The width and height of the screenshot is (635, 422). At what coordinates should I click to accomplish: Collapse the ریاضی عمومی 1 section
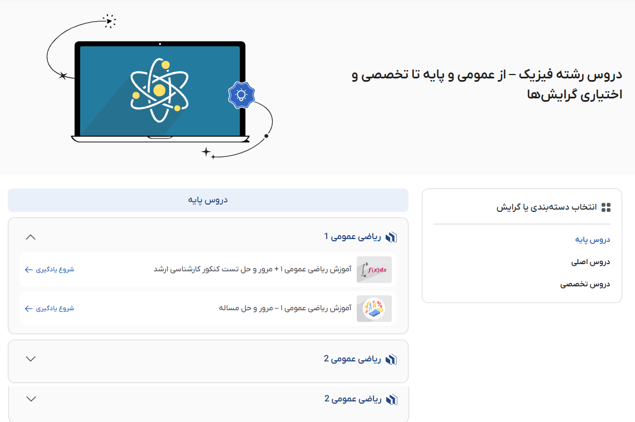point(31,237)
